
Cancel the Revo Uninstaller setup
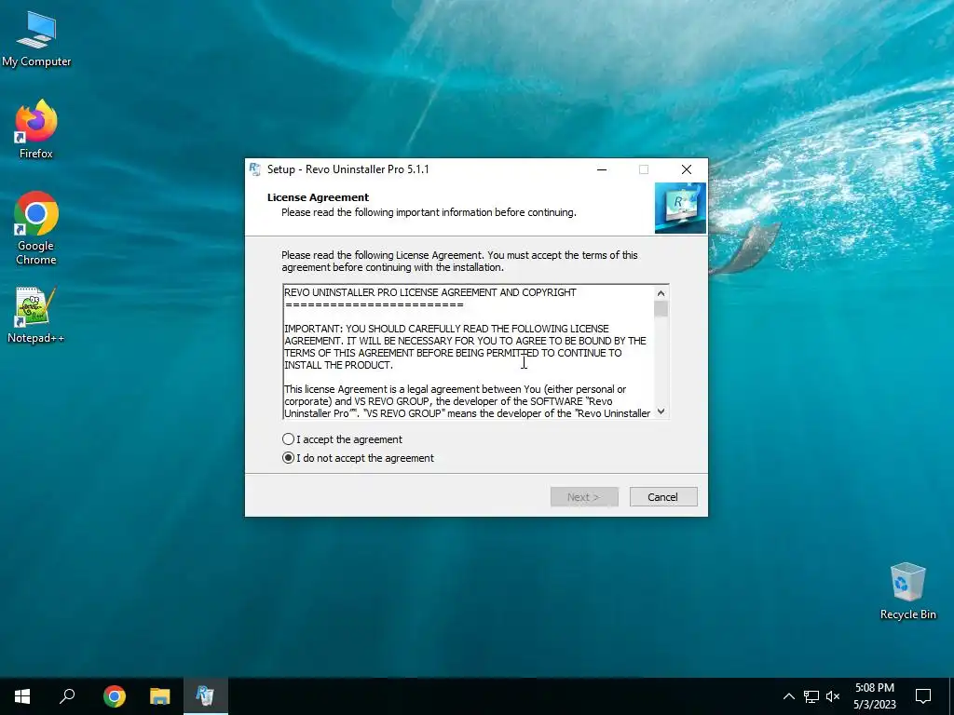[x=663, y=497]
